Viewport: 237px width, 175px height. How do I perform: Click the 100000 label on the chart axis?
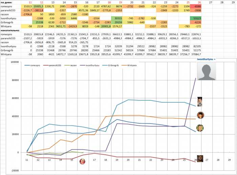click(x=15, y=62)
